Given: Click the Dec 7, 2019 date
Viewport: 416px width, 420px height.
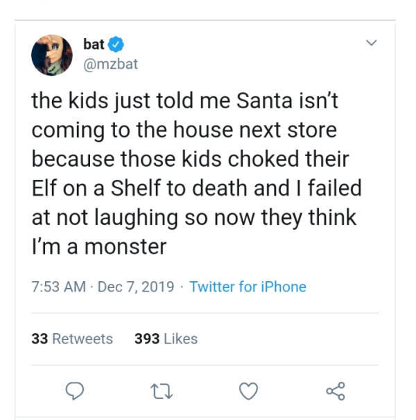Looking at the screenshot, I should click(135, 287).
